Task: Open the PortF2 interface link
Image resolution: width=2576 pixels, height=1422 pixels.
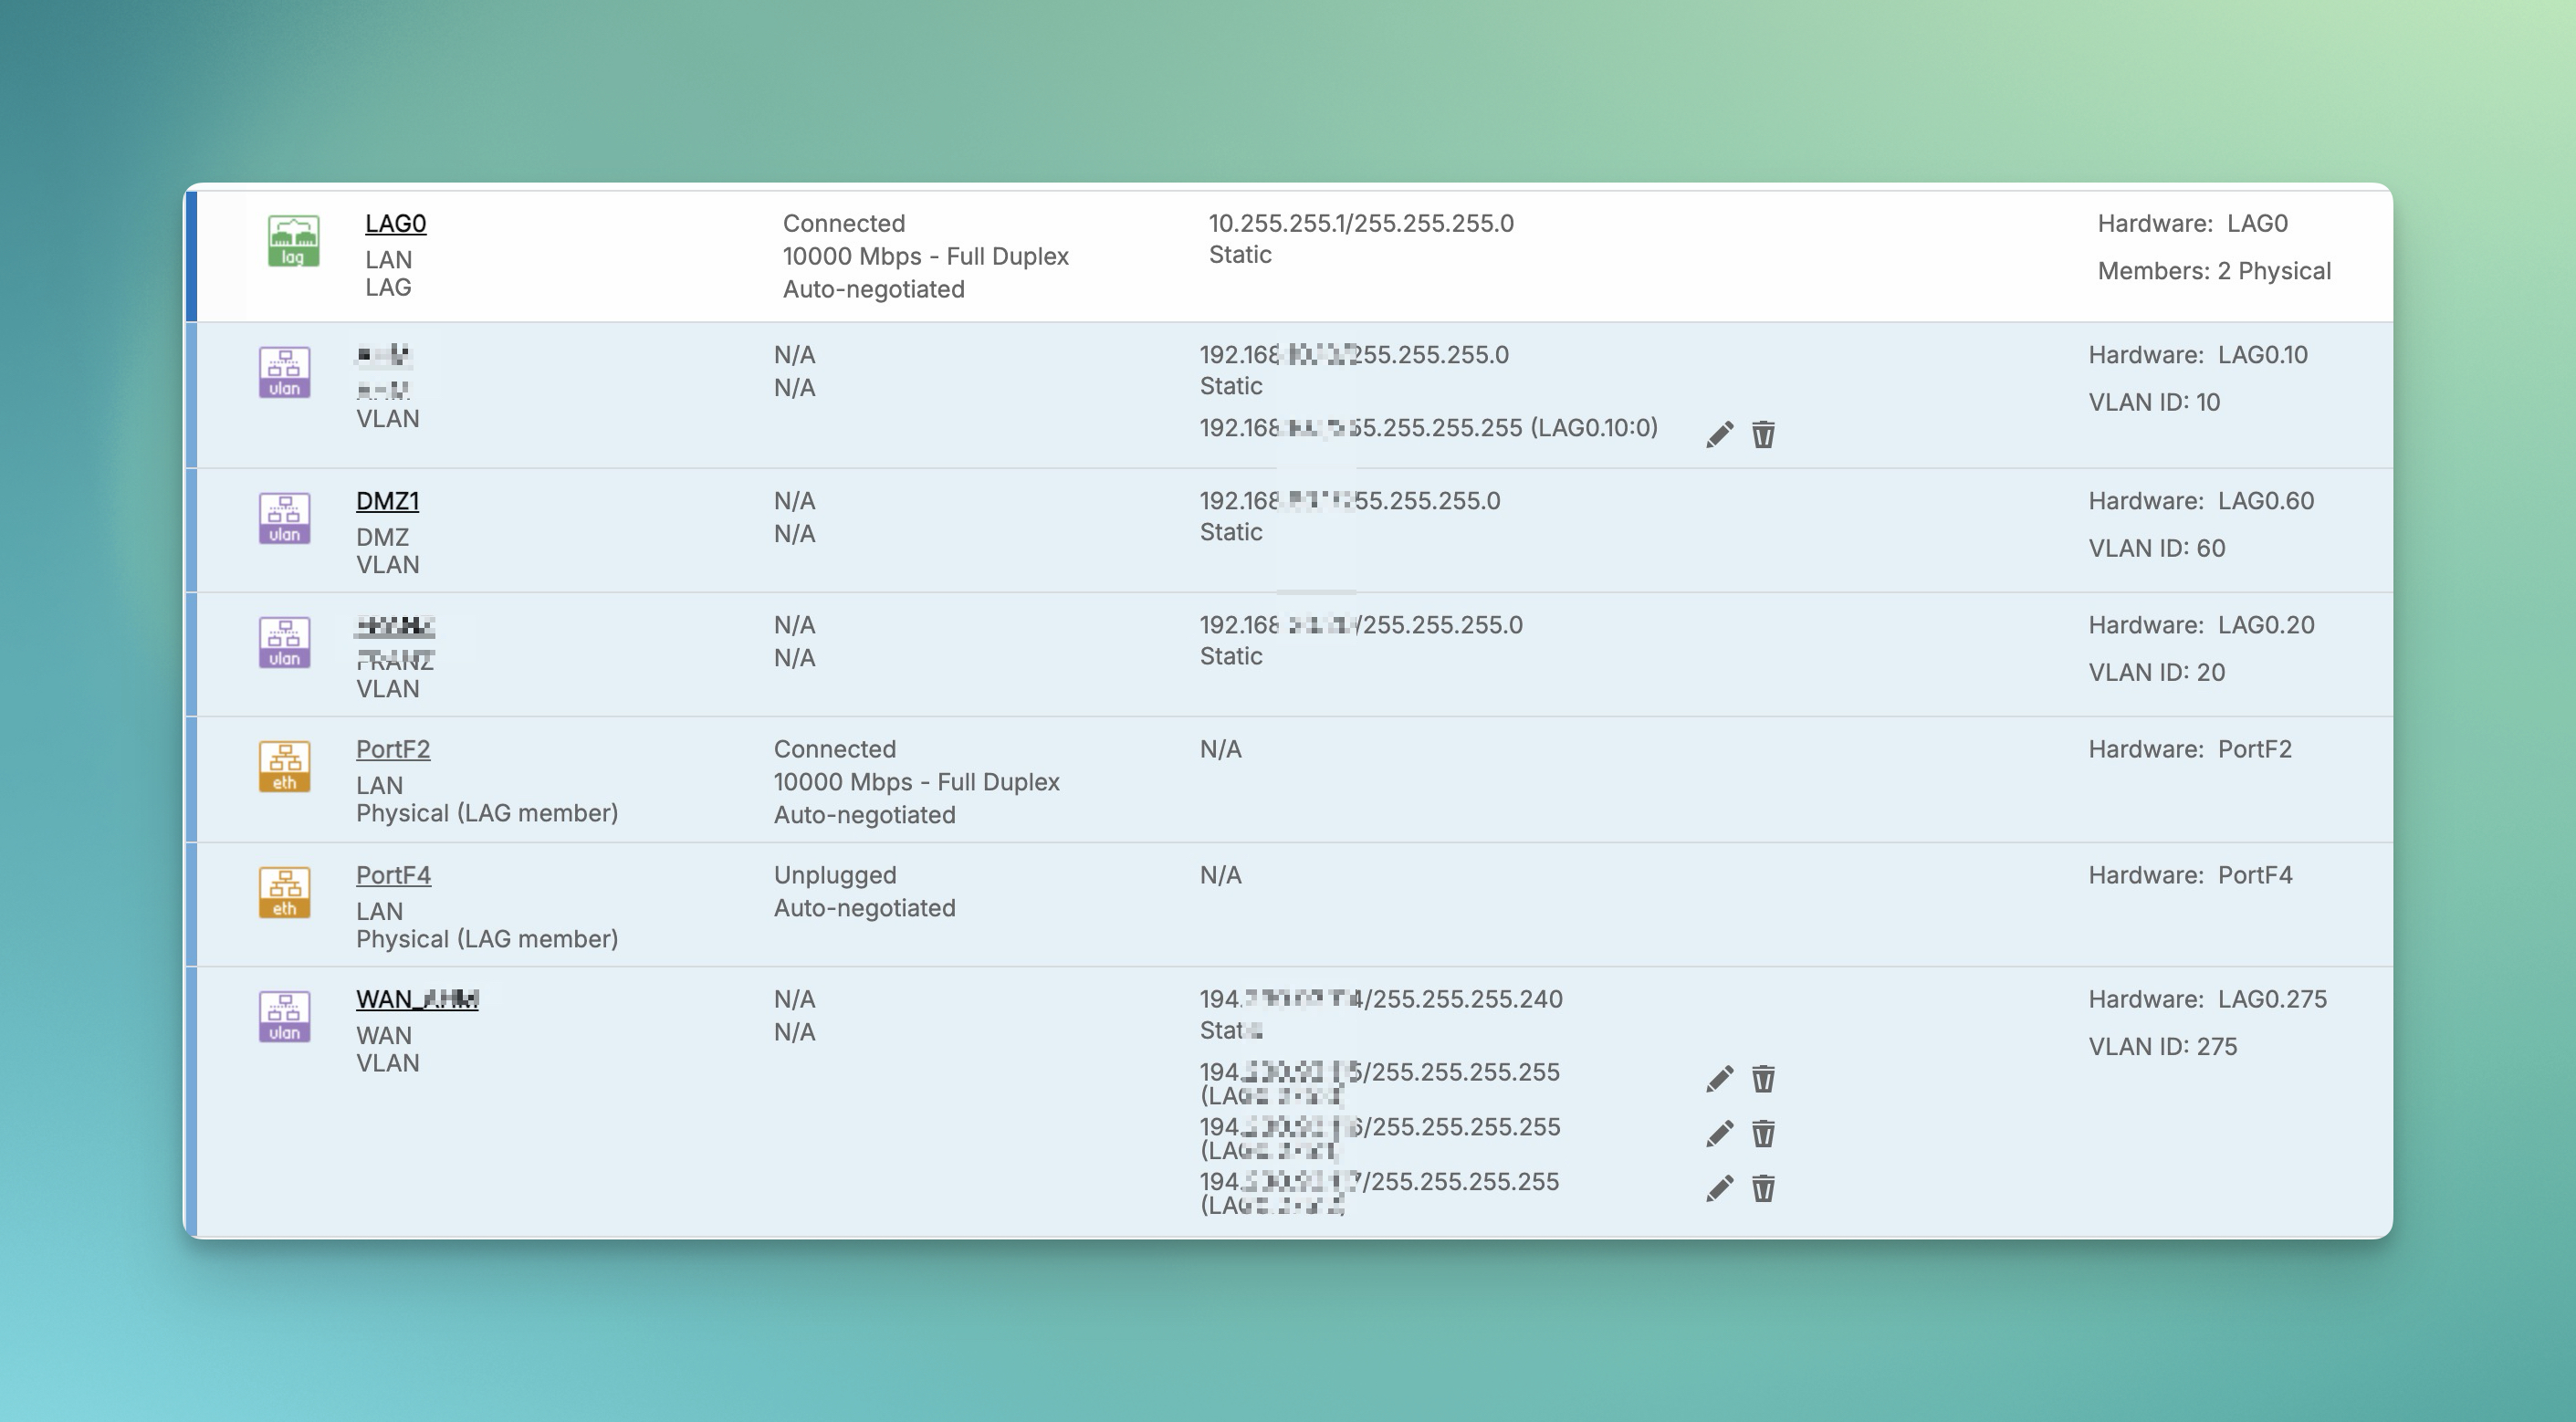Action: (393, 749)
